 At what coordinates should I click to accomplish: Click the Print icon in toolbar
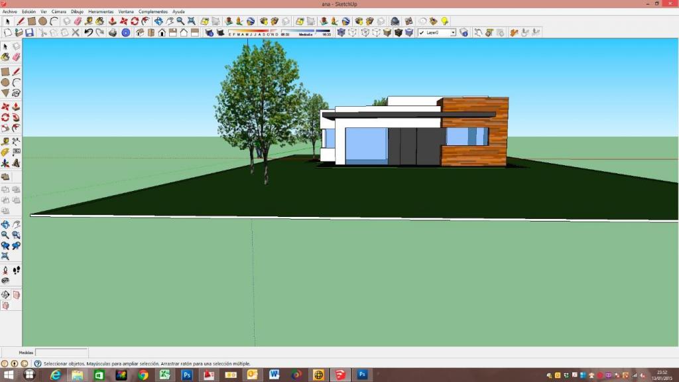[x=113, y=32]
